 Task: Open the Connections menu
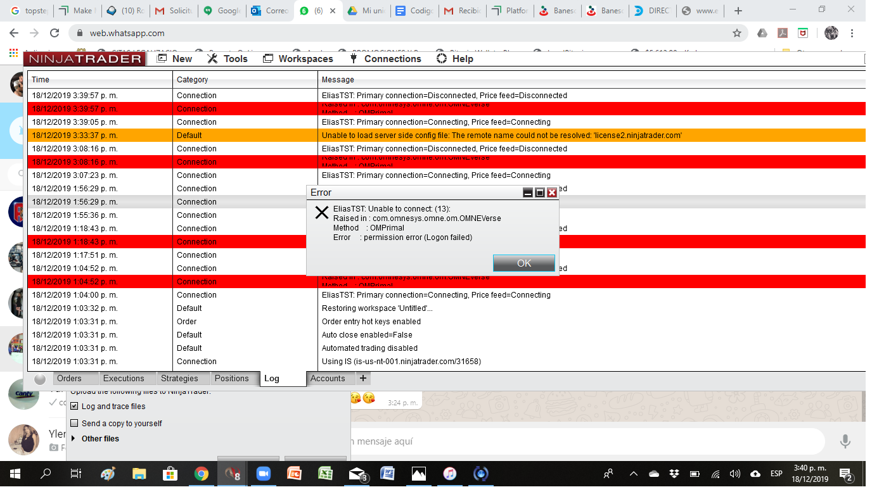point(385,59)
